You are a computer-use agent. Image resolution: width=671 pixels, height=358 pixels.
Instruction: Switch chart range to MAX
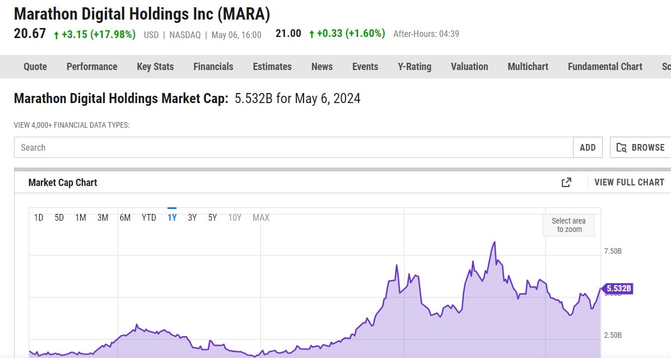(260, 217)
